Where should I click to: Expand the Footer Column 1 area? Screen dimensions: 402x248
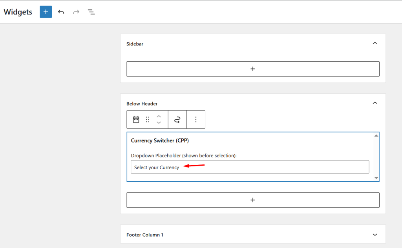[x=375, y=235]
